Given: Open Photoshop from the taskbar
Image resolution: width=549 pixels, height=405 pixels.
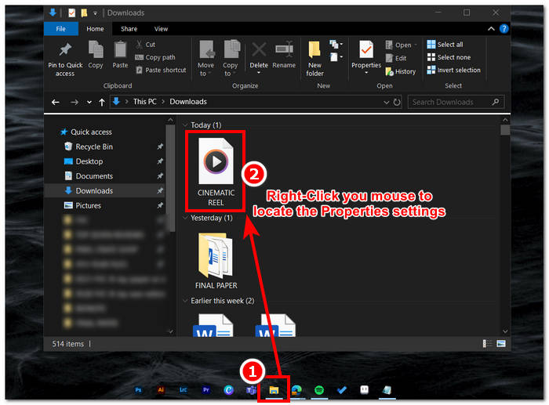Looking at the screenshot, I should pyautogui.click(x=139, y=390).
